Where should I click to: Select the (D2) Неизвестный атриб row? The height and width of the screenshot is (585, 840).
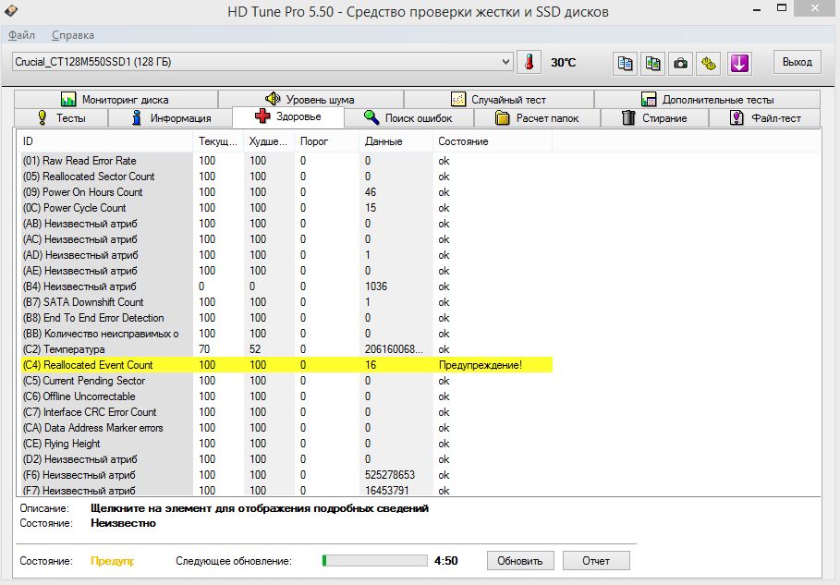[285, 459]
